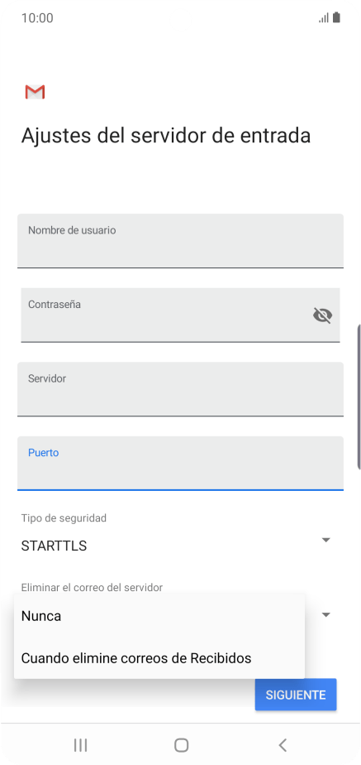This screenshot has width=361, height=765.
Task: Tap the SIGUIENTE button
Action: coord(296,695)
